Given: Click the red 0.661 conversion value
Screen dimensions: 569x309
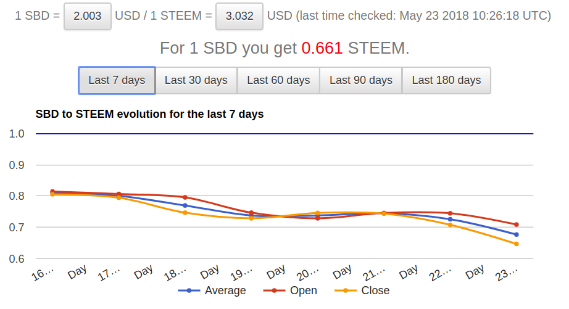Looking at the screenshot, I should coord(322,48).
